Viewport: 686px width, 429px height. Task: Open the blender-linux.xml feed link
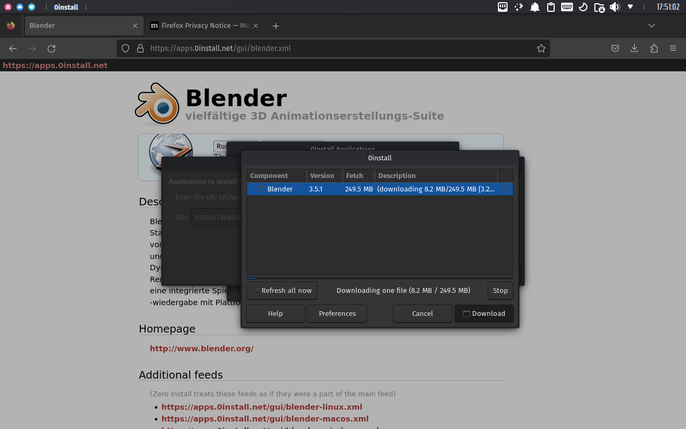pyautogui.click(x=262, y=407)
